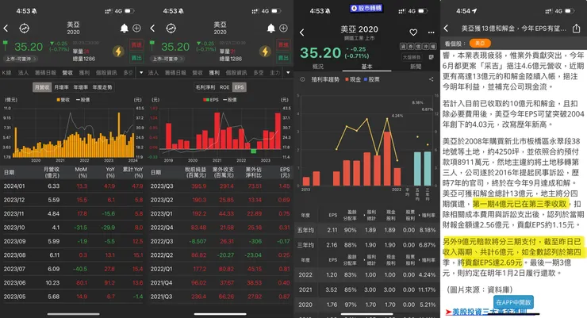This screenshot has height=318, width=587.
Task: Select 年度走勢 chart mode
Action: [x=102, y=87]
